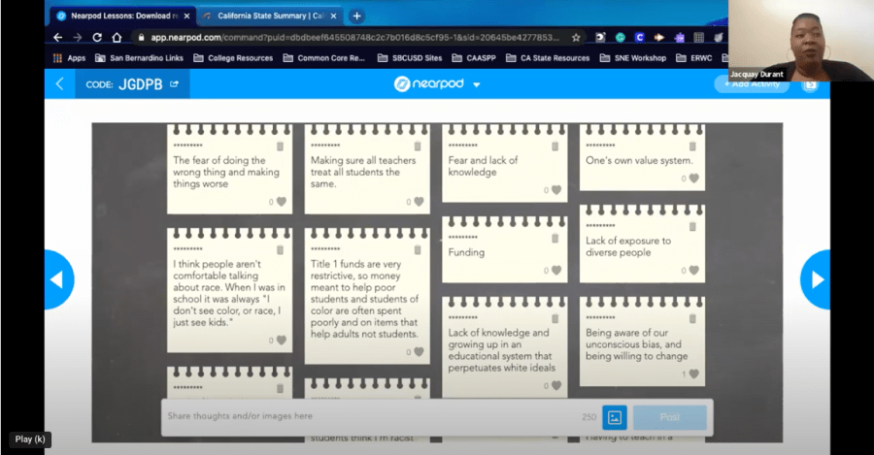Reload the page in the browser
Screen dimensions: 874x455
(97, 37)
